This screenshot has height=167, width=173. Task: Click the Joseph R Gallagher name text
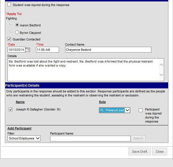tap(38, 109)
